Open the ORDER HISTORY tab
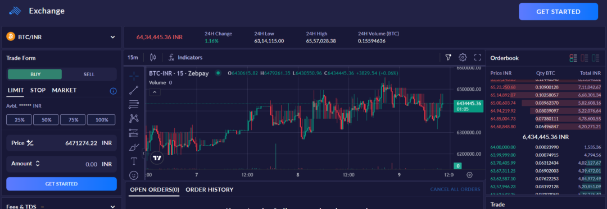The image size is (607, 209). [x=210, y=189]
